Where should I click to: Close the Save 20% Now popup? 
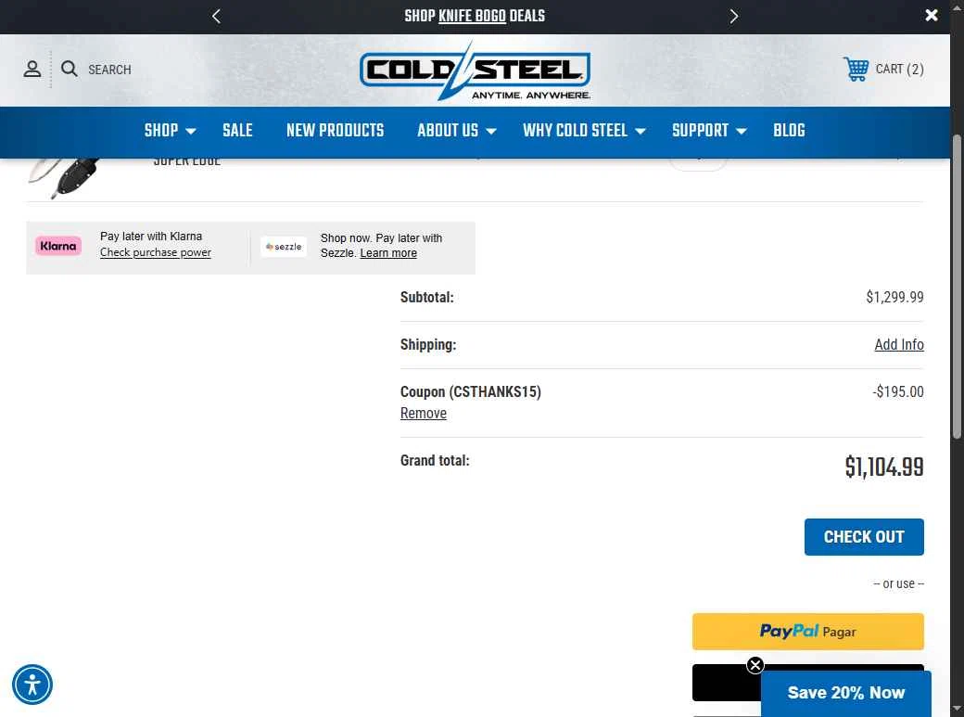[755, 665]
